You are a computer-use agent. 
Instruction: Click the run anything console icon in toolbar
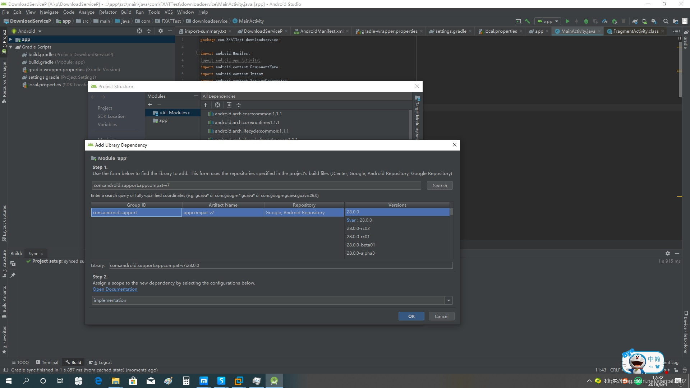coord(518,21)
